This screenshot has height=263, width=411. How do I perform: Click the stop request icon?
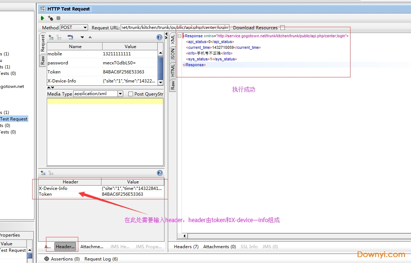pos(58,18)
